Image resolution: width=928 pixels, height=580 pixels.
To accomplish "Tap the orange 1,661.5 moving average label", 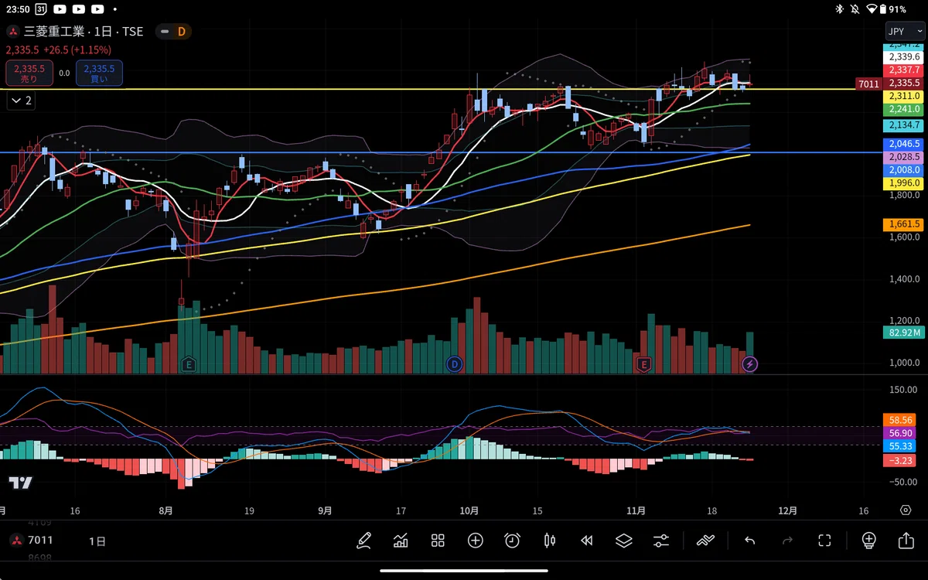I will pyautogui.click(x=904, y=224).
